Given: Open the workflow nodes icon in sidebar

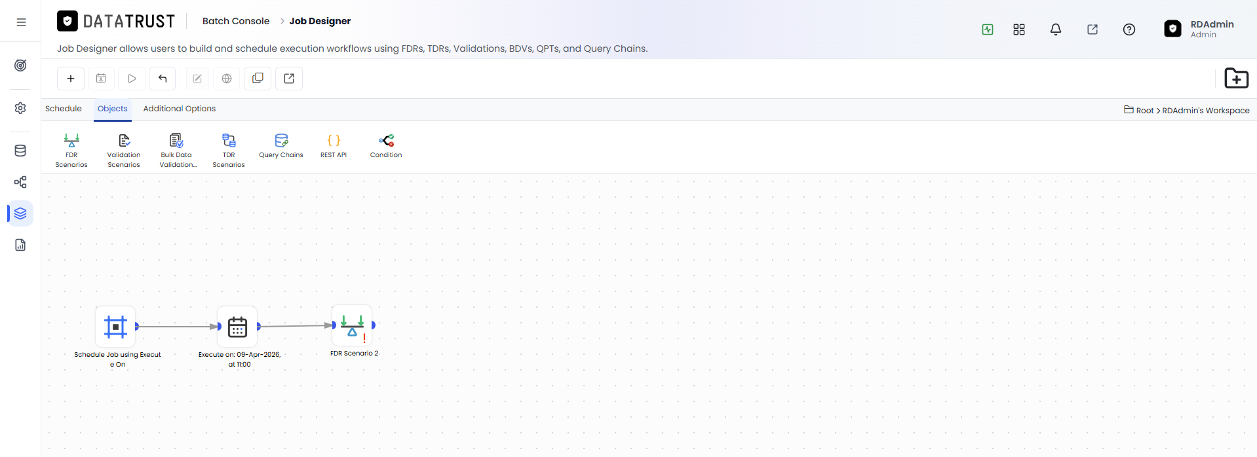Looking at the screenshot, I should coord(20,182).
